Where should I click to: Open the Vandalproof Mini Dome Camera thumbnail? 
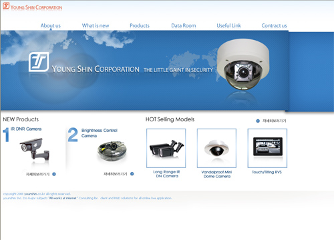tap(216, 148)
